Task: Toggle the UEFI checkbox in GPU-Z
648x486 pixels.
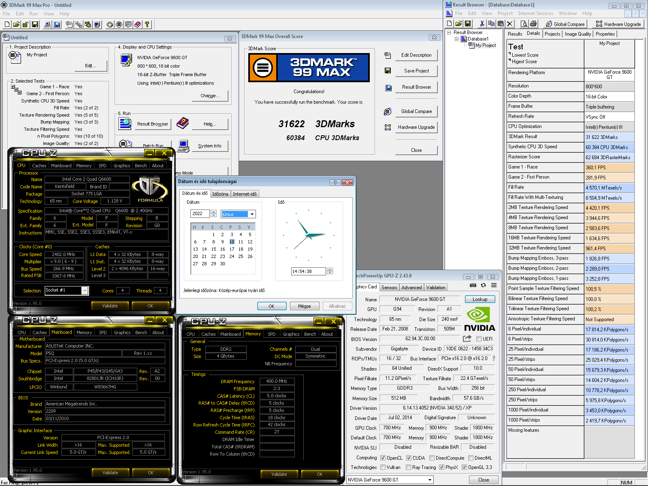Action: (x=479, y=339)
